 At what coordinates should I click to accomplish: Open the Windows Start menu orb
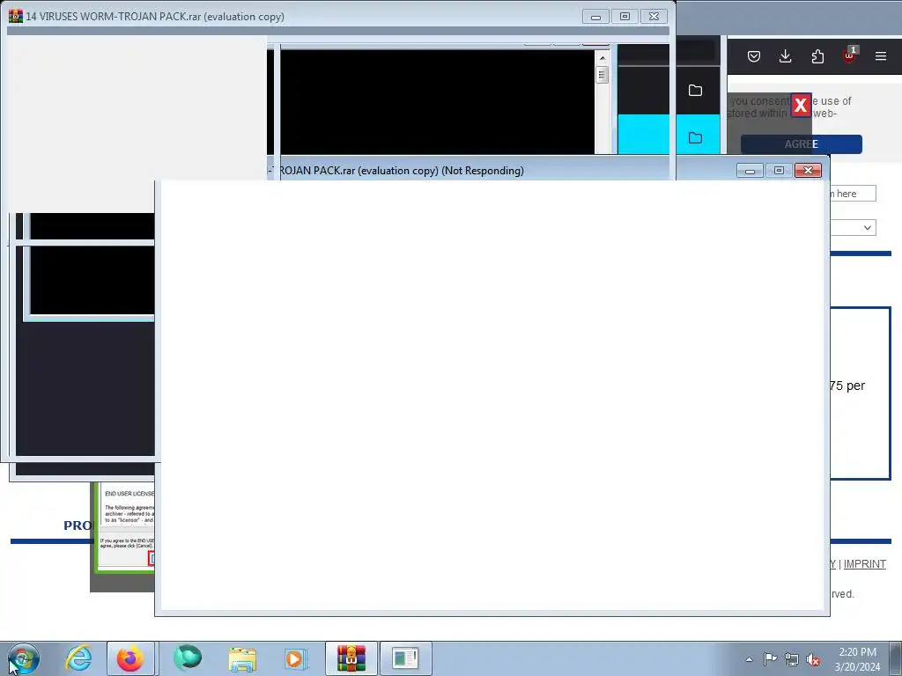pyautogui.click(x=23, y=658)
